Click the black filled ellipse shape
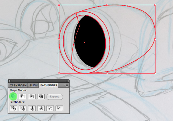The width and height of the screenshot is (173, 121). 90,41
